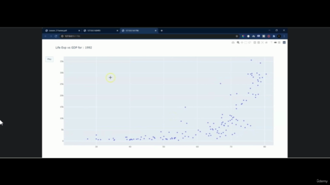Screen dimensions: 330x185
Task: Enable compare data on hover
Action: 279,43
